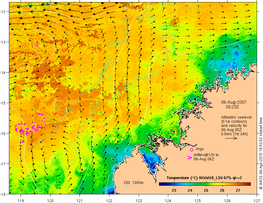This screenshot has width=263, height=203.
Task: Click the time text 05:23Z
Action: click(x=232, y=107)
